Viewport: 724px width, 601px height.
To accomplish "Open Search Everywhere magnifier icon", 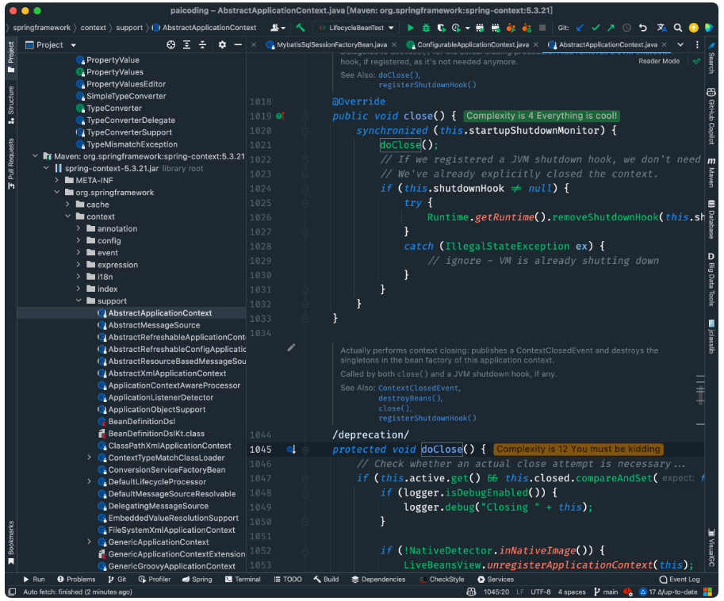I will pos(677,28).
